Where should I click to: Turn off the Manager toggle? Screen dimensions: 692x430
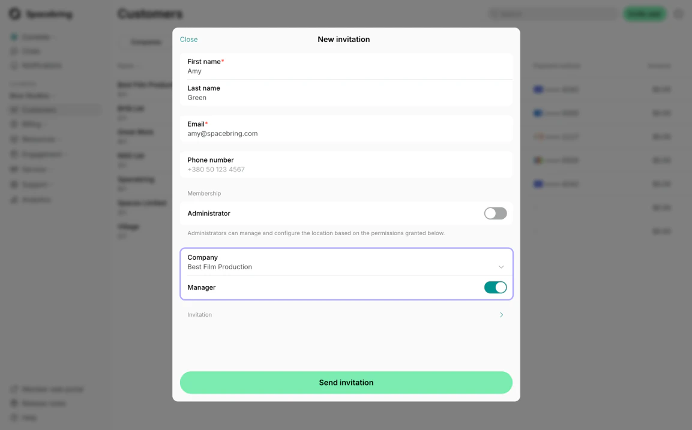[495, 287]
